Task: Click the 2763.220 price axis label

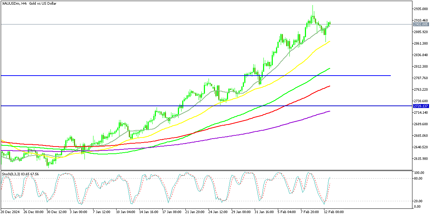Action: pos(421,89)
